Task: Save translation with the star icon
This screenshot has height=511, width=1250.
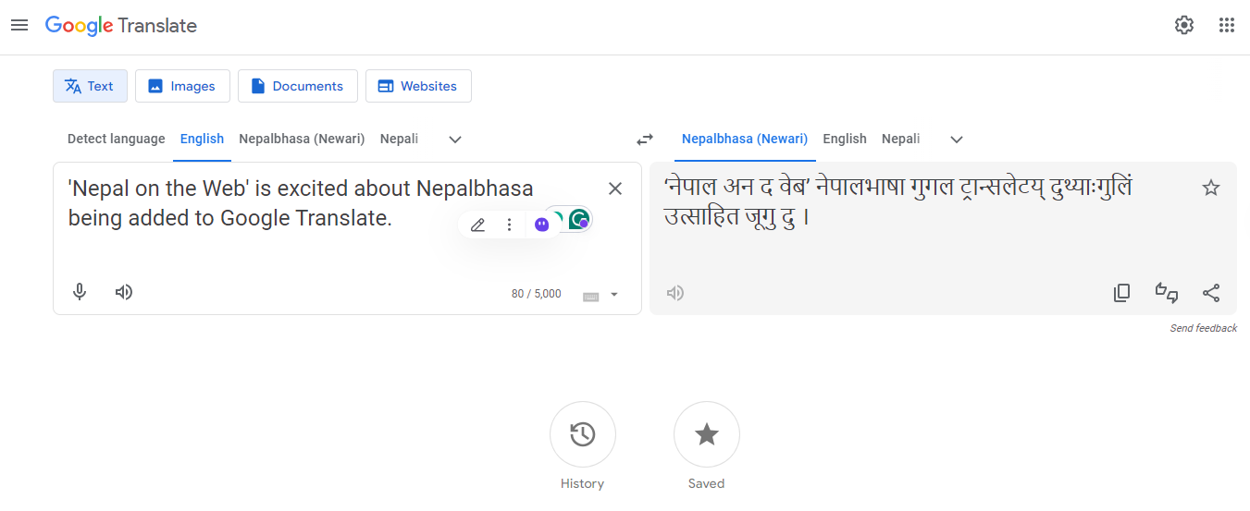Action: click(x=1211, y=189)
